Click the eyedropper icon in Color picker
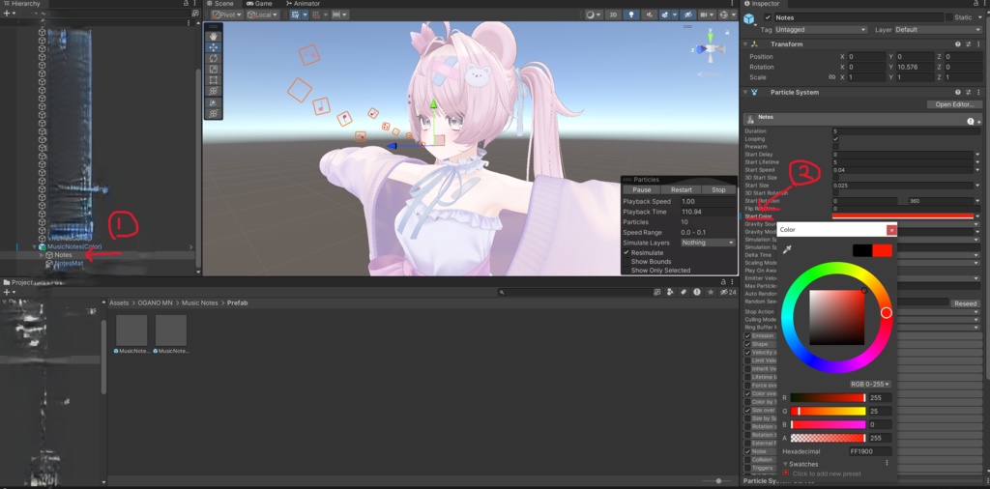The height and width of the screenshot is (489, 990). tap(787, 250)
